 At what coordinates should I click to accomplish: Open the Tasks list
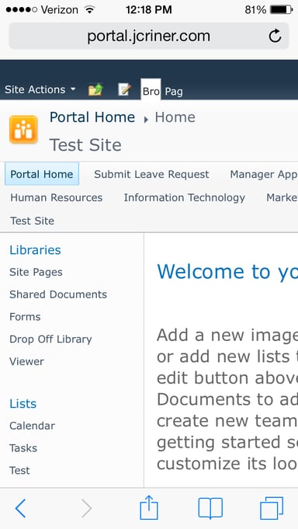tap(23, 448)
